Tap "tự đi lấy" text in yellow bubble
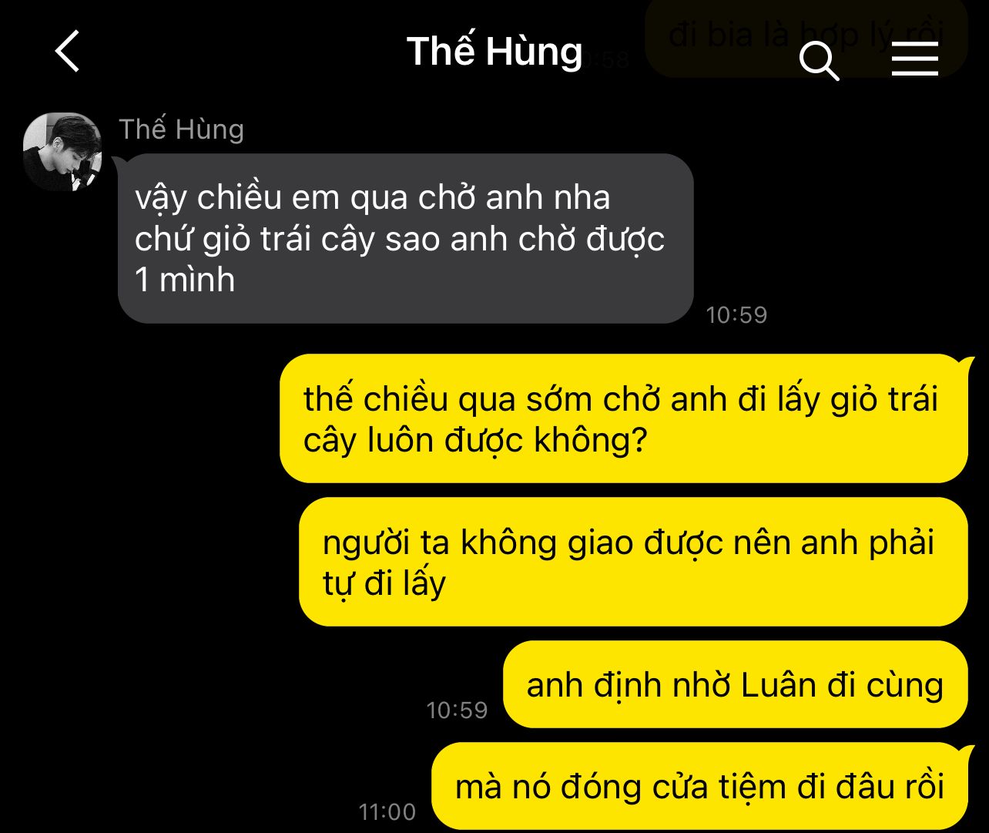The height and width of the screenshot is (833, 989). coord(384,583)
